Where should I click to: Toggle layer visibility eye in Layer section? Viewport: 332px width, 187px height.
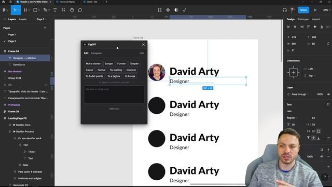pos(328,95)
